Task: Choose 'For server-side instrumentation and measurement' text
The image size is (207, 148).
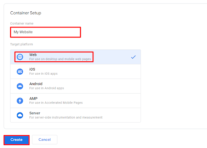Action: (66, 117)
